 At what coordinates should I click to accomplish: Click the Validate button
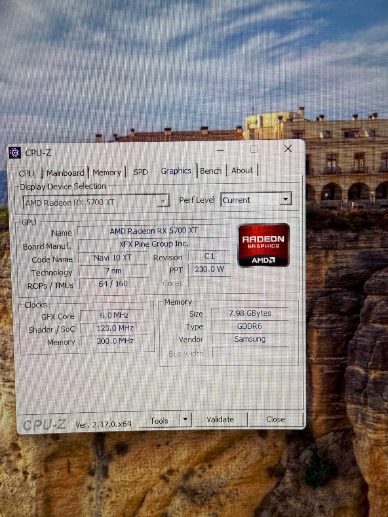(220, 420)
